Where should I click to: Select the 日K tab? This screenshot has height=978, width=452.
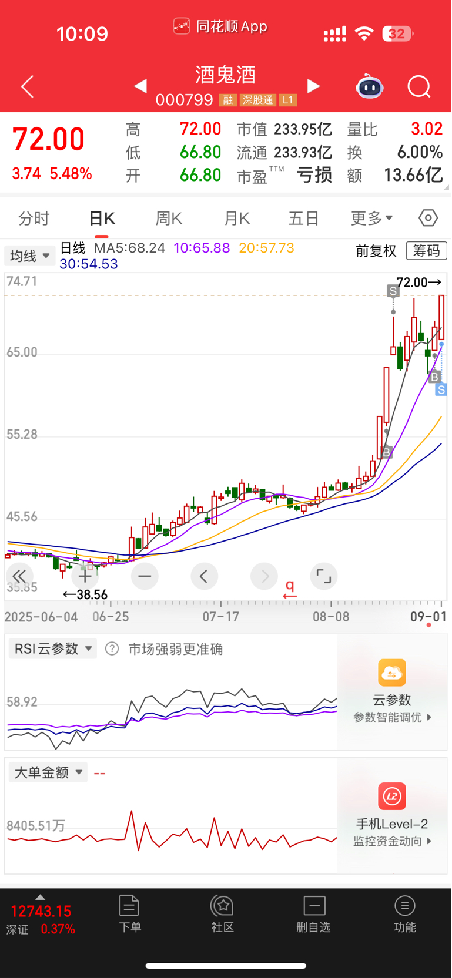(102, 219)
